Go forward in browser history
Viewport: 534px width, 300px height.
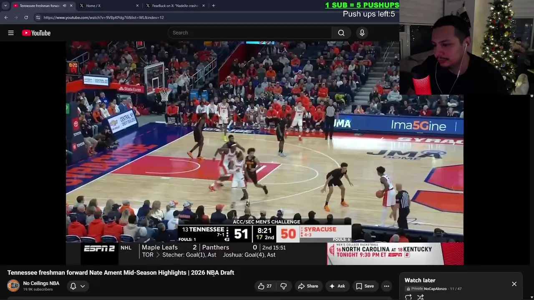pyautogui.click(x=16, y=17)
